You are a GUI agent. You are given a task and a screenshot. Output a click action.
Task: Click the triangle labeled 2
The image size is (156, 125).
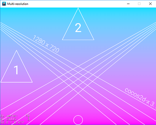pyautogui.click(x=78, y=24)
